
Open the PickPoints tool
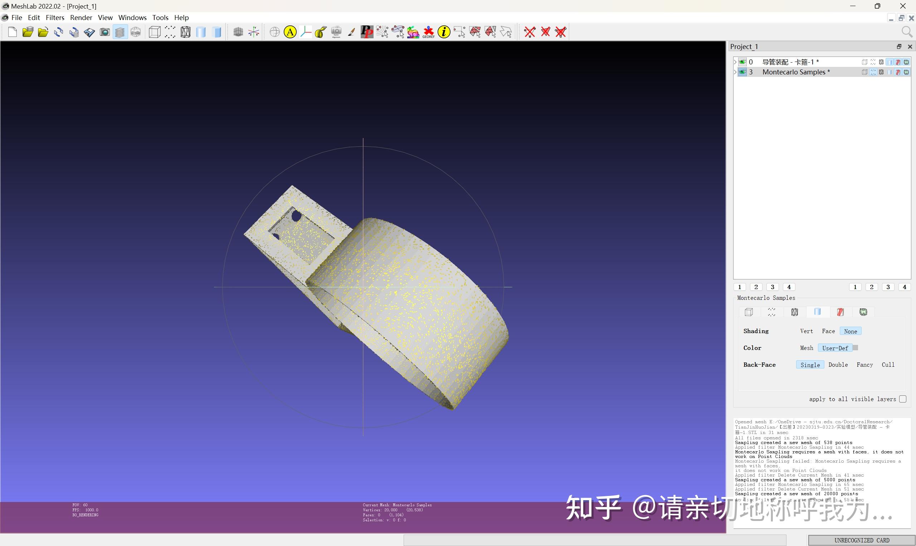tap(366, 32)
